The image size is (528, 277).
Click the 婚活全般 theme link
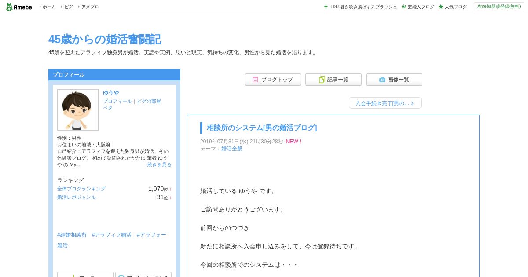(x=232, y=149)
